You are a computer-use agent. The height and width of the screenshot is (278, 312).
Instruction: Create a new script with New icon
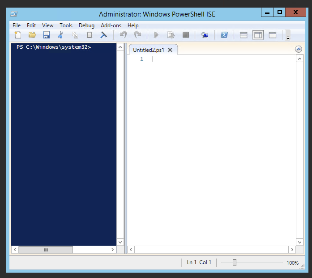(18, 35)
